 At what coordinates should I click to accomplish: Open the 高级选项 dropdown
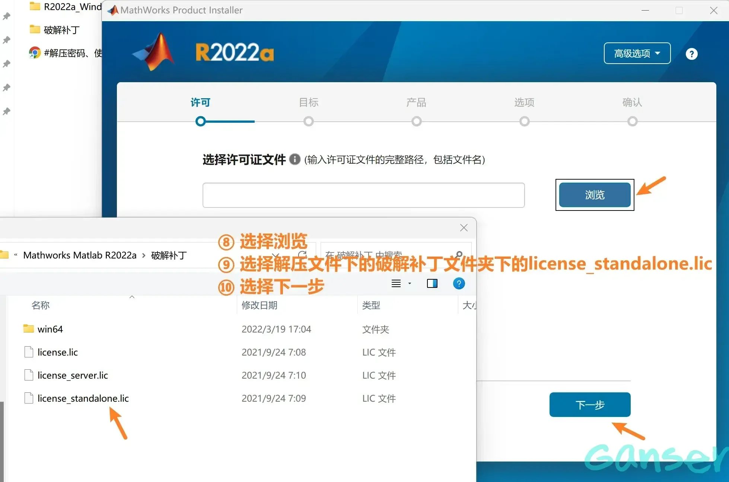[x=637, y=53]
